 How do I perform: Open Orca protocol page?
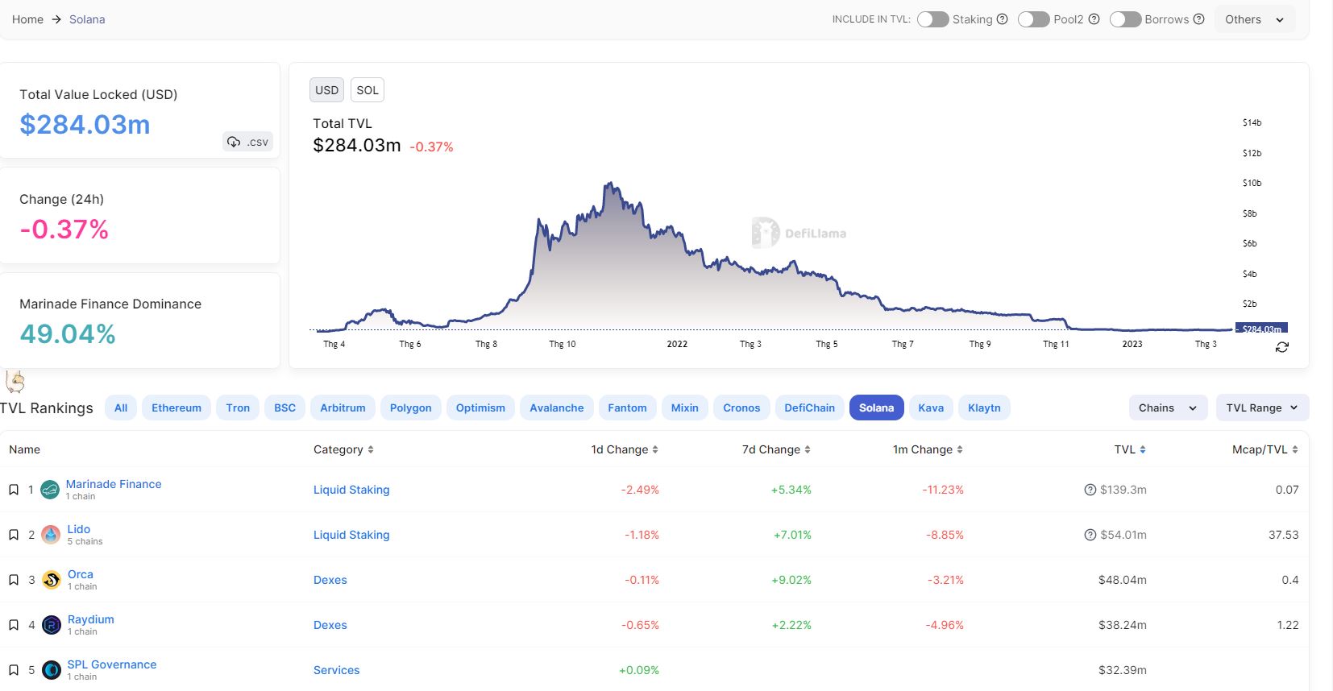tap(81, 574)
